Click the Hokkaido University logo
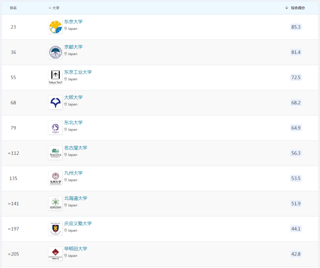This screenshot has width=320, height=268. (x=55, y=203)
